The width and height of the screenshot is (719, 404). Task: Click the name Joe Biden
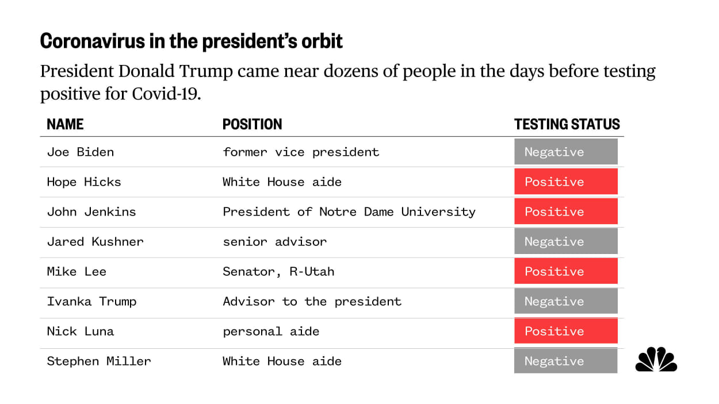81,152
